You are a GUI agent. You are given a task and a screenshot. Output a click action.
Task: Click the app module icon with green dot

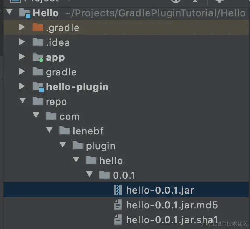click(38, 57)
